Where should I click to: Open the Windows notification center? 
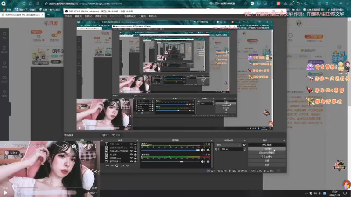coord(345,193)
